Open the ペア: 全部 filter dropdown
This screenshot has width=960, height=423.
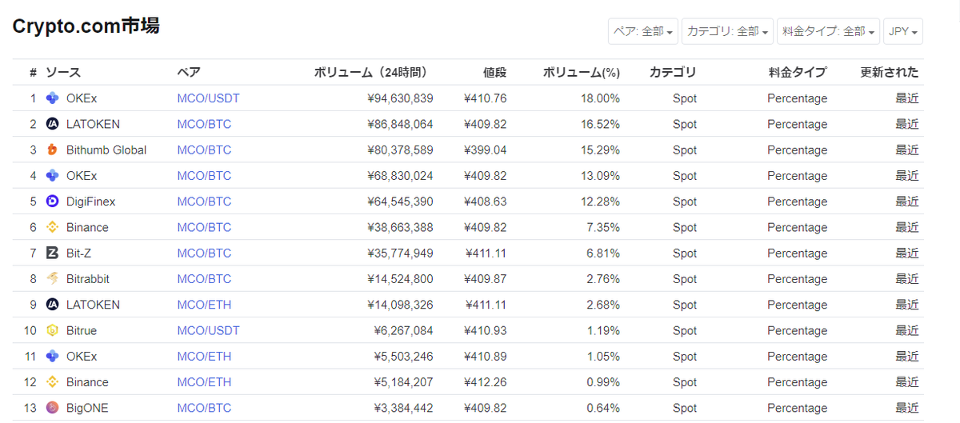tap(643, 31)
